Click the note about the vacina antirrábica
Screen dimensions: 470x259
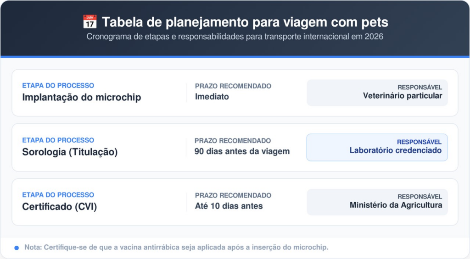(176, 248)
